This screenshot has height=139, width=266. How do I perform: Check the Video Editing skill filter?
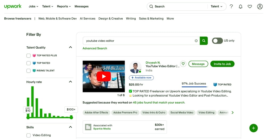click(x=28, y=135)
